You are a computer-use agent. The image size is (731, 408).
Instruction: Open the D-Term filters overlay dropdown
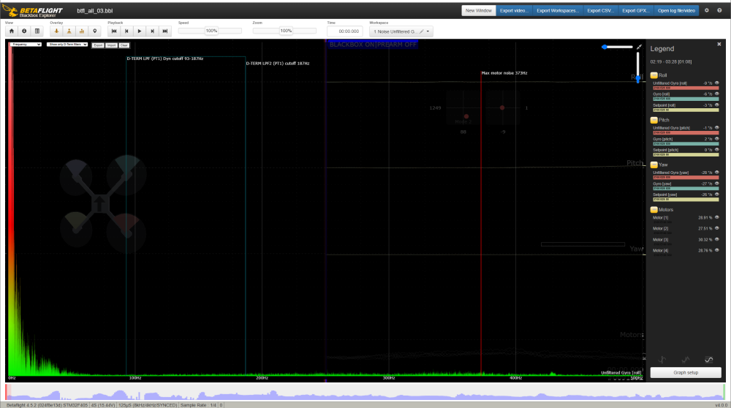67,45
